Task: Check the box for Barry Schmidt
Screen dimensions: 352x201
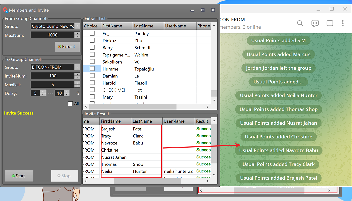Action: pos(92,47)
